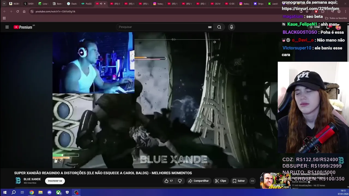
Task: Switch to the Lista spreadsheet tab
Action: coord(43,4)
